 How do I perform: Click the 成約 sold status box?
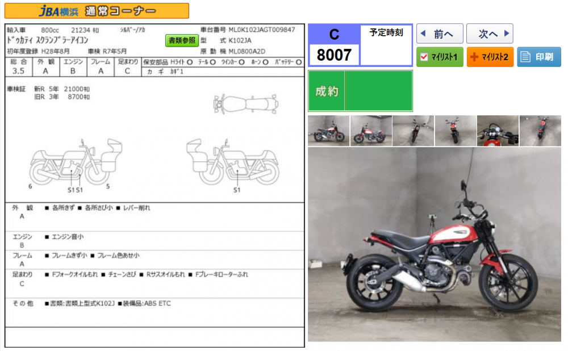[x=360, y=91]
